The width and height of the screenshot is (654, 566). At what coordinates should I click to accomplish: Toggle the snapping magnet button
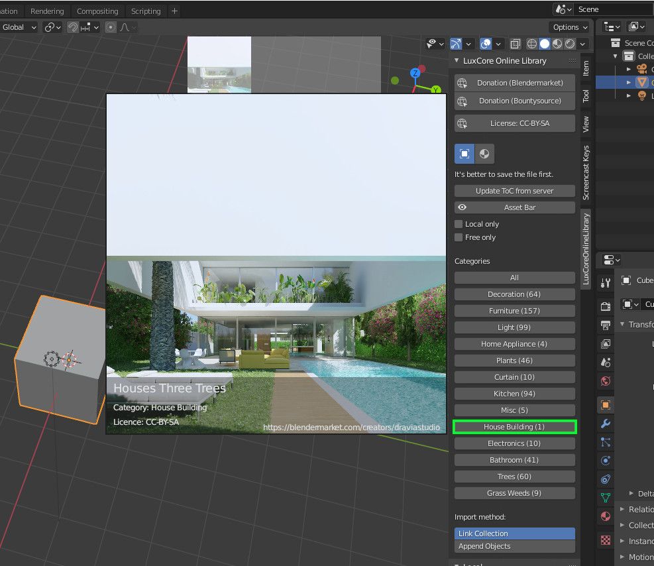click(x=73, y=27)
